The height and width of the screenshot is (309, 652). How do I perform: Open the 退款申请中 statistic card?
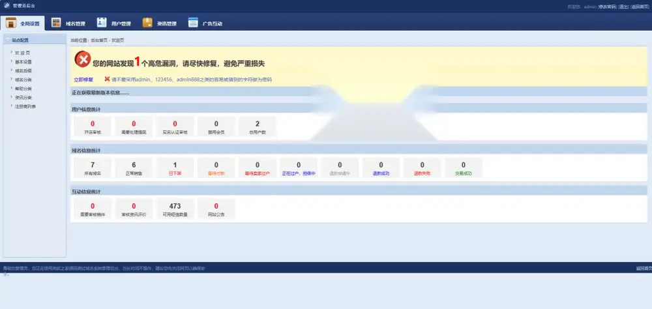tap(340, 168)
